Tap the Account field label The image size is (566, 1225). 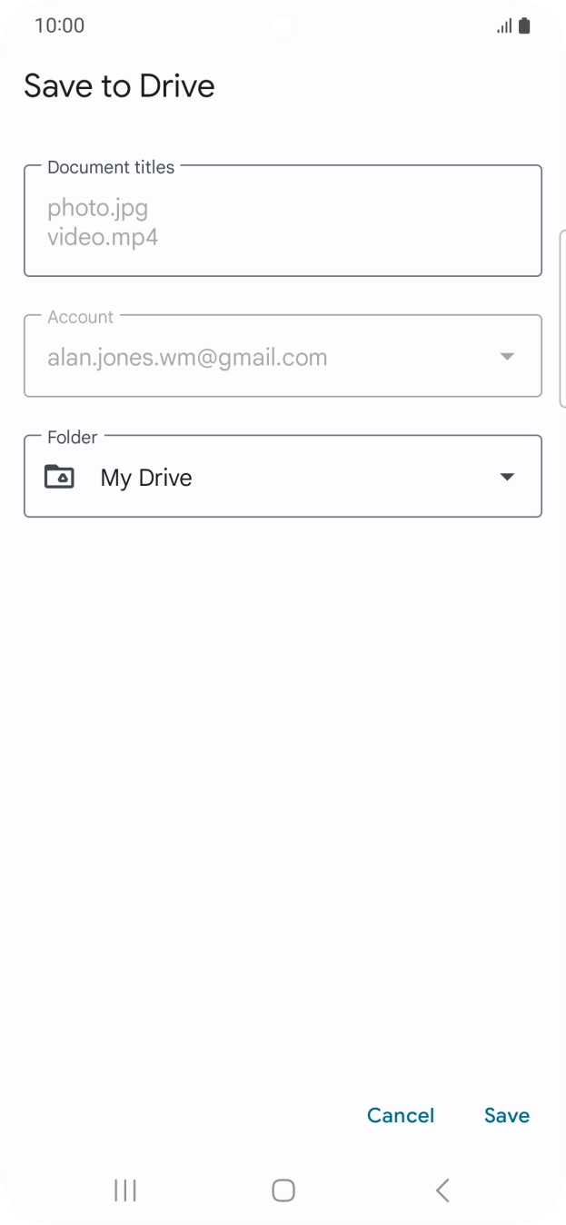(x=80, y=317)
